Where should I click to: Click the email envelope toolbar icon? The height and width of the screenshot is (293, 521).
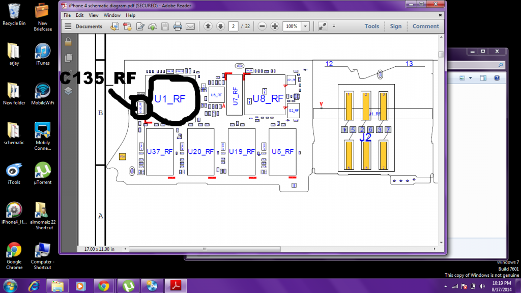click(190, 26)
